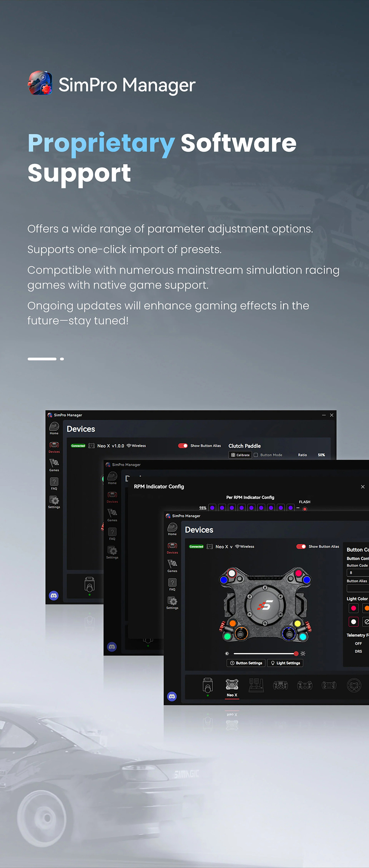Select the wheel base device with green dot in front window
Screen dimensions: 369x868
(x=208, y=685)
